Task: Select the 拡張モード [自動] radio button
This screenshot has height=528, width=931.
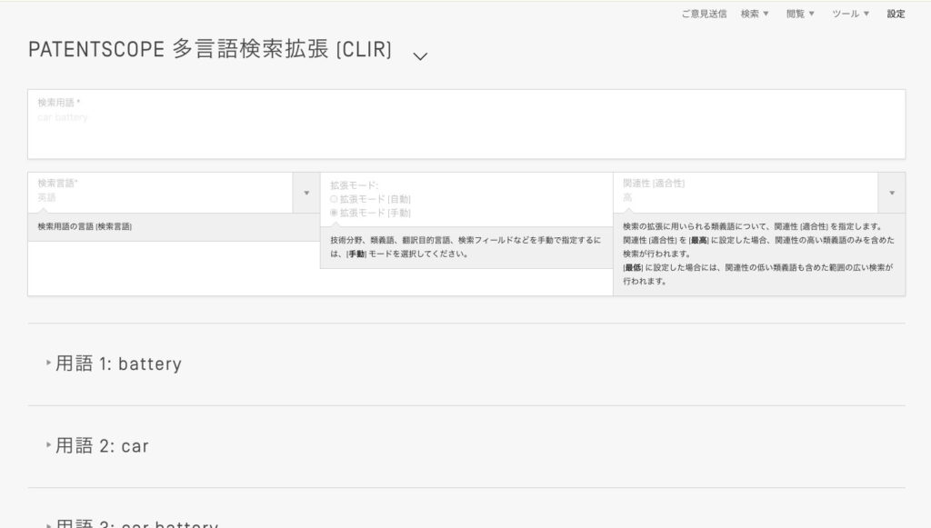Action: (x=334, y=198)
